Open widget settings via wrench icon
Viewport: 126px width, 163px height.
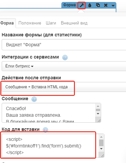click(x=82, y=5)
